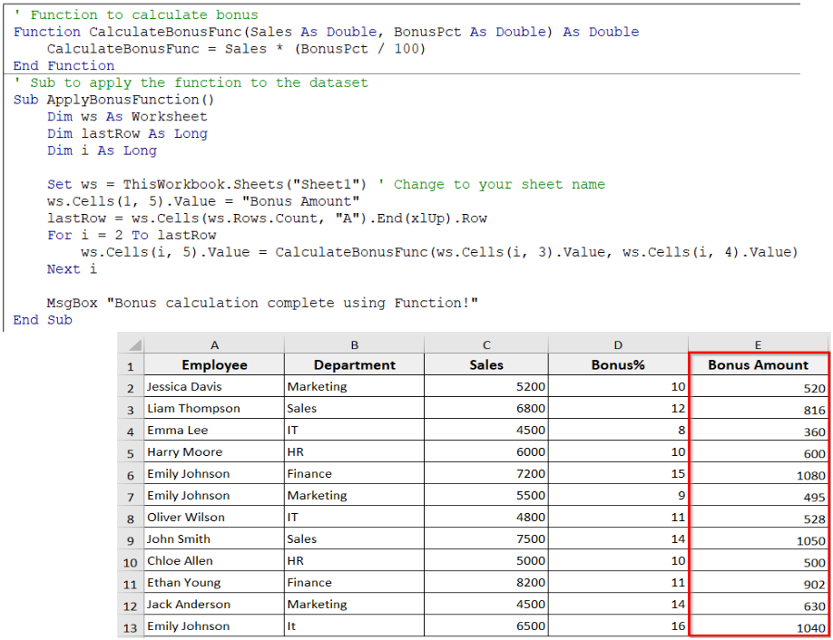Screen dimensions: 833x640
Task: Click the MsgBox code line
Action: tap(262, 303)
